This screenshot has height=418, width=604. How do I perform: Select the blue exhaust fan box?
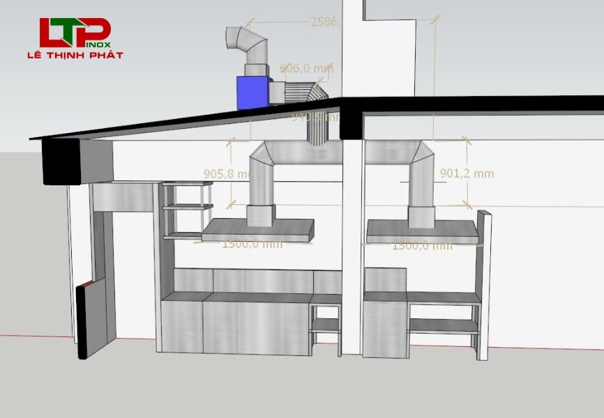click(252, 93)
